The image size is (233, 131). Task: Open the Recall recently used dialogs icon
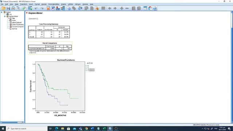pos(30,8)
